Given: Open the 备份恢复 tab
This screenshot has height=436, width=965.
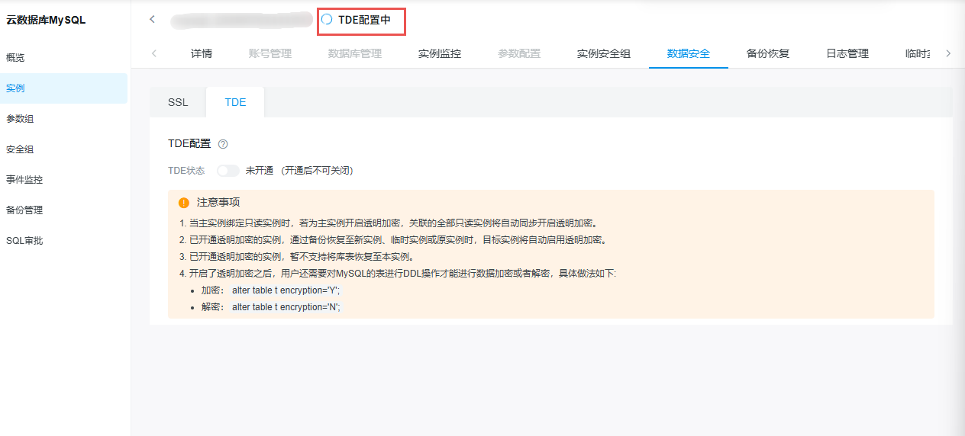Looking at the screenshot, I should pyautogui.click(x=768, y=53).
